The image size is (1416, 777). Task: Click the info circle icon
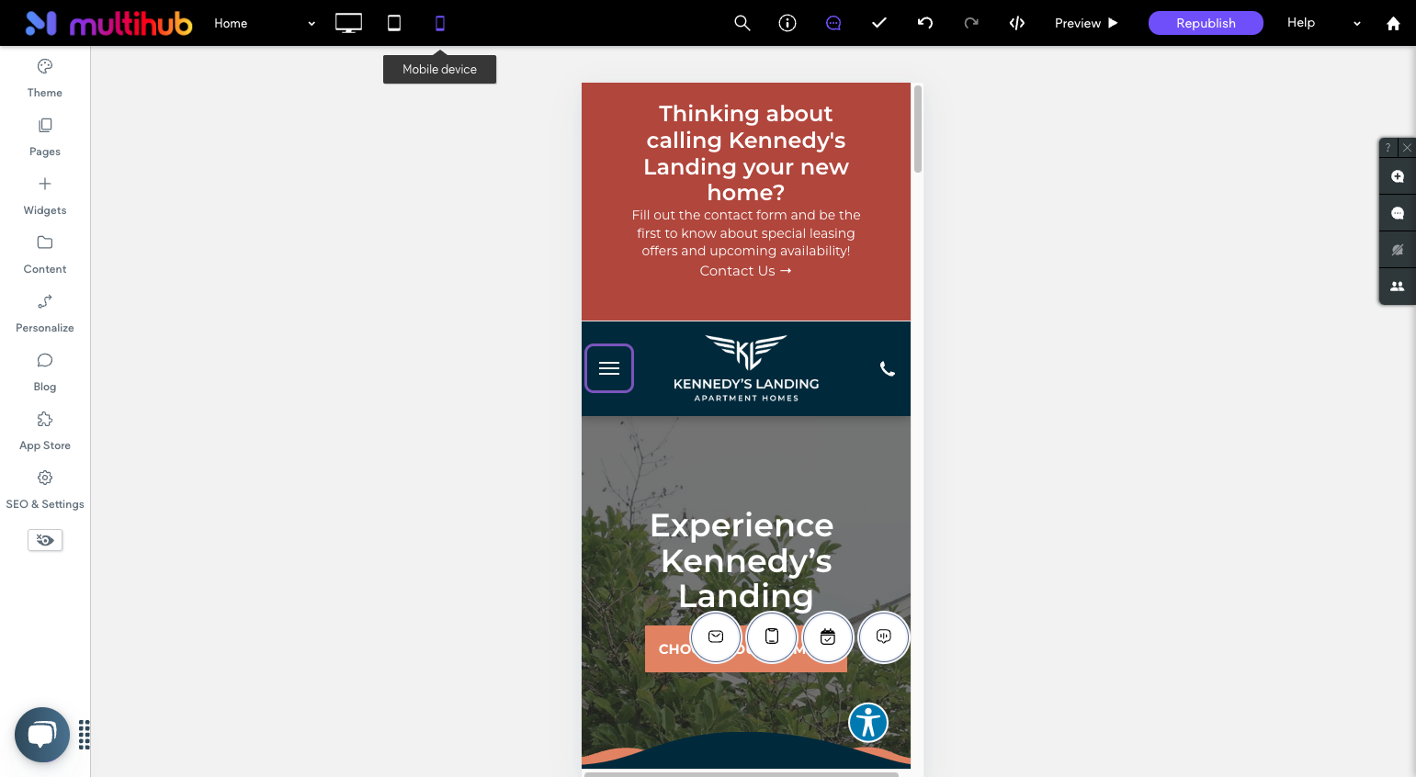(787, 23)
